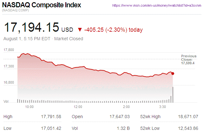Click the Vol value 1.32 B
Image resolution: width=203 pixels, height=133 pixels.
(123, 128)
